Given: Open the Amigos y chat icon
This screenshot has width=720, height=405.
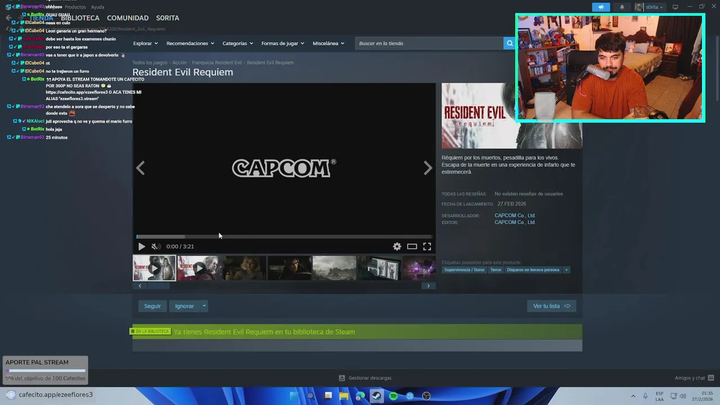Looking at the screenshot, I should pyautogui.click(x=711, y=378).
